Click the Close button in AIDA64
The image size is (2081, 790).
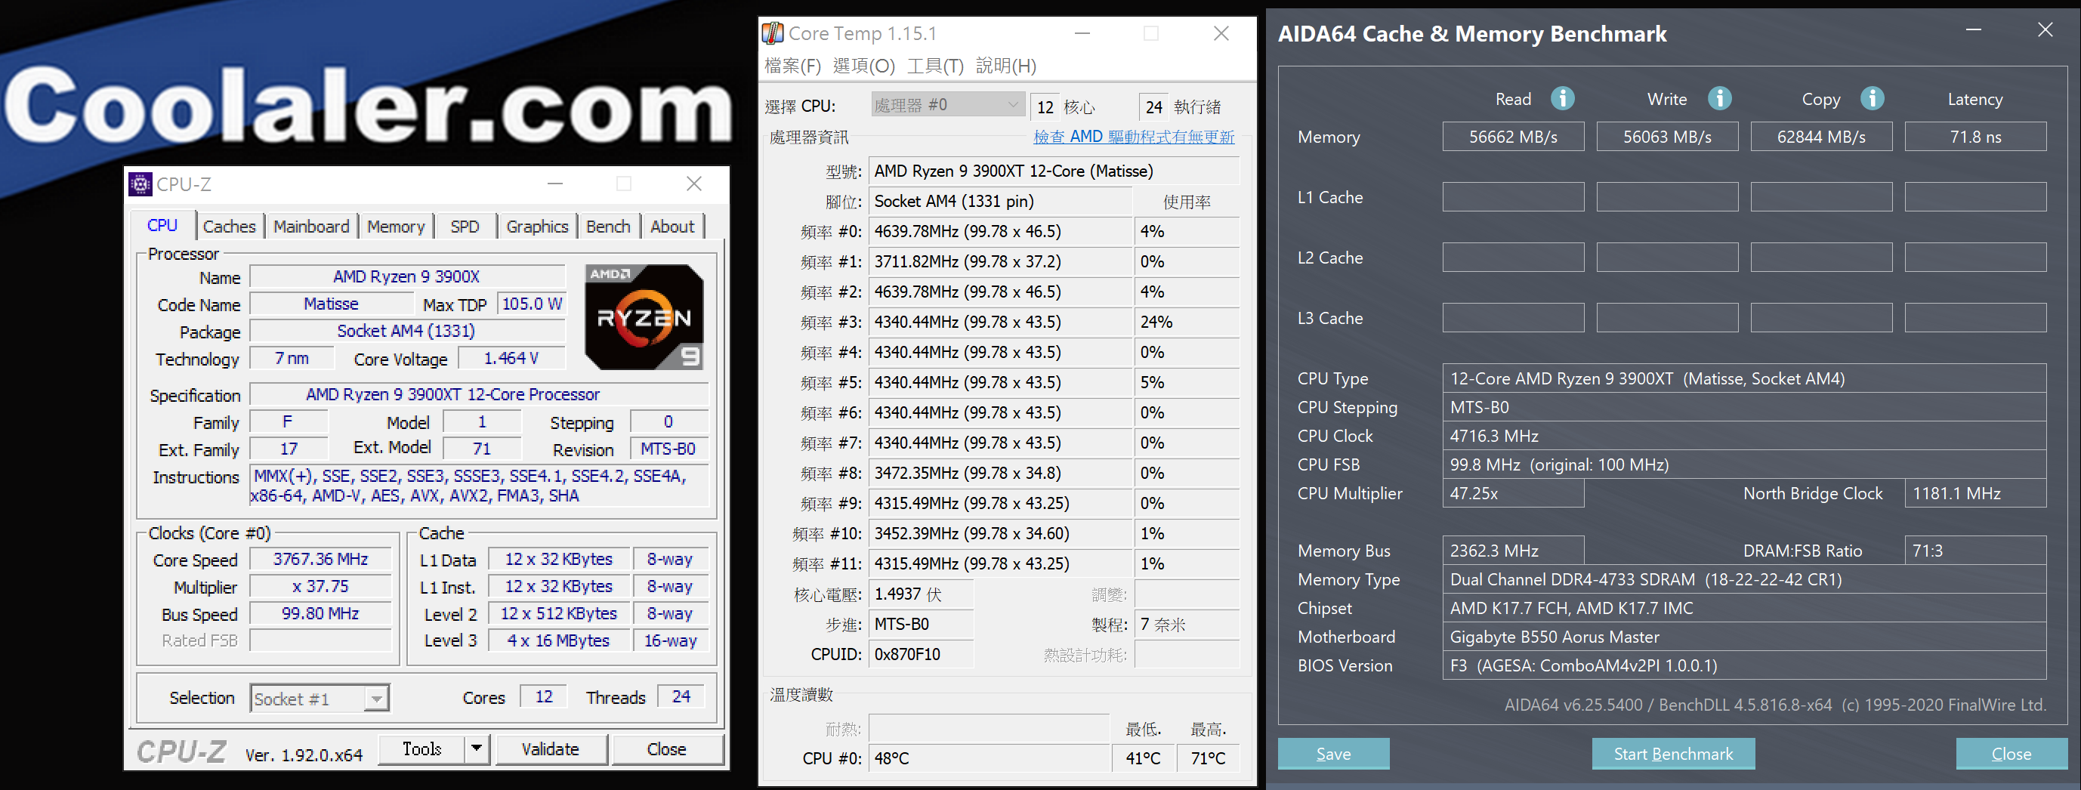2011,754
